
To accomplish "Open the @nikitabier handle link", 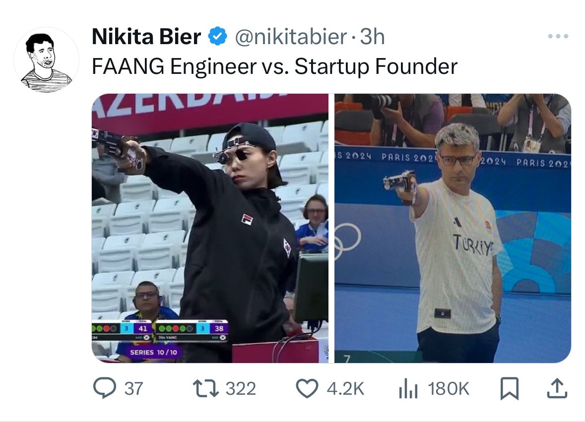I will point(291,37).
